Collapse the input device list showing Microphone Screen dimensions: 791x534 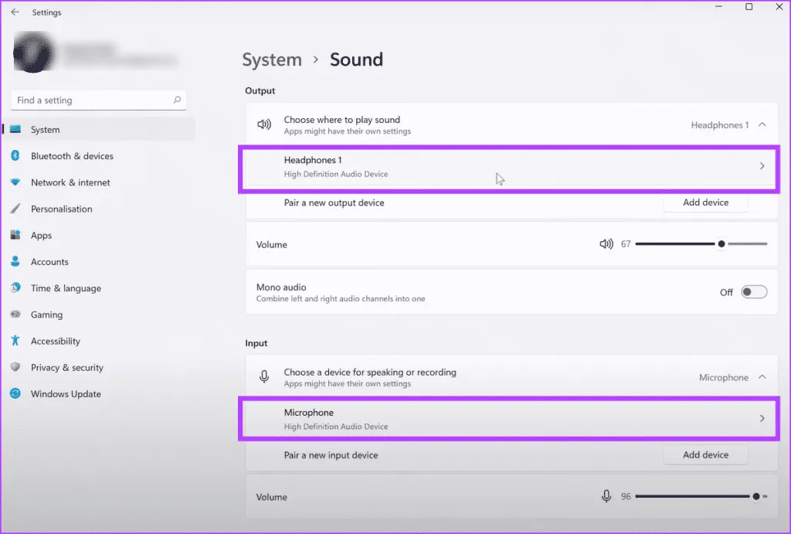(762, 377)
